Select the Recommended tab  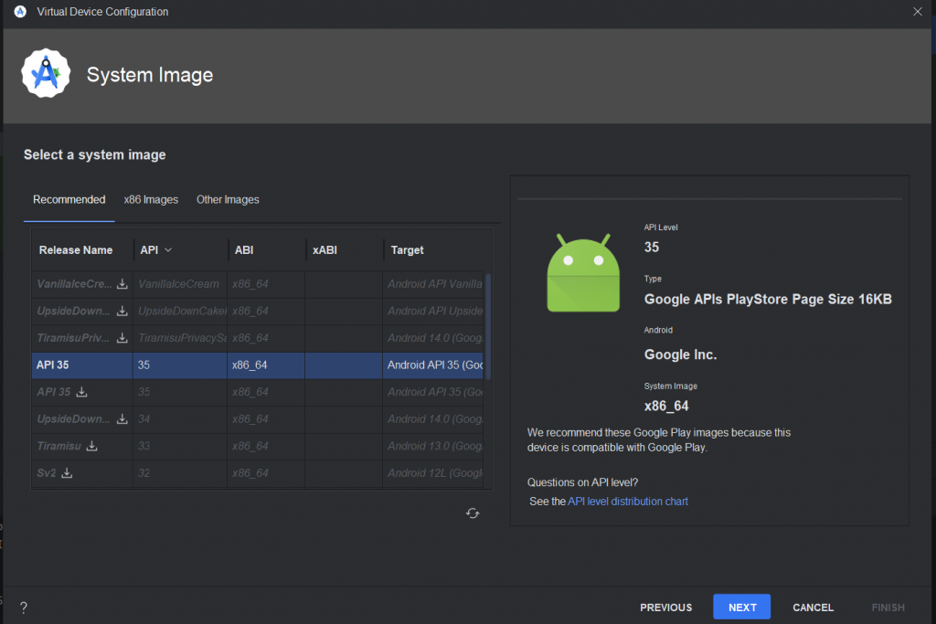tap(69, 199)
